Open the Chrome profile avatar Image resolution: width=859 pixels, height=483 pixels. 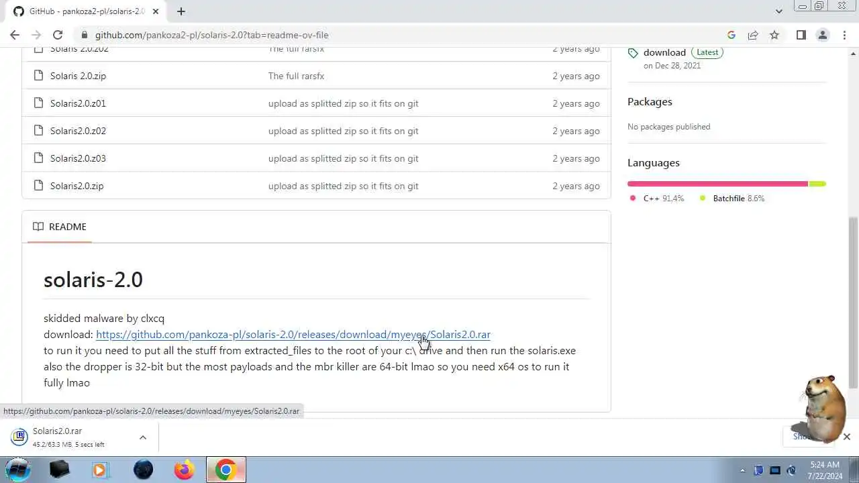pyautogui.click(x=822, y=35)
